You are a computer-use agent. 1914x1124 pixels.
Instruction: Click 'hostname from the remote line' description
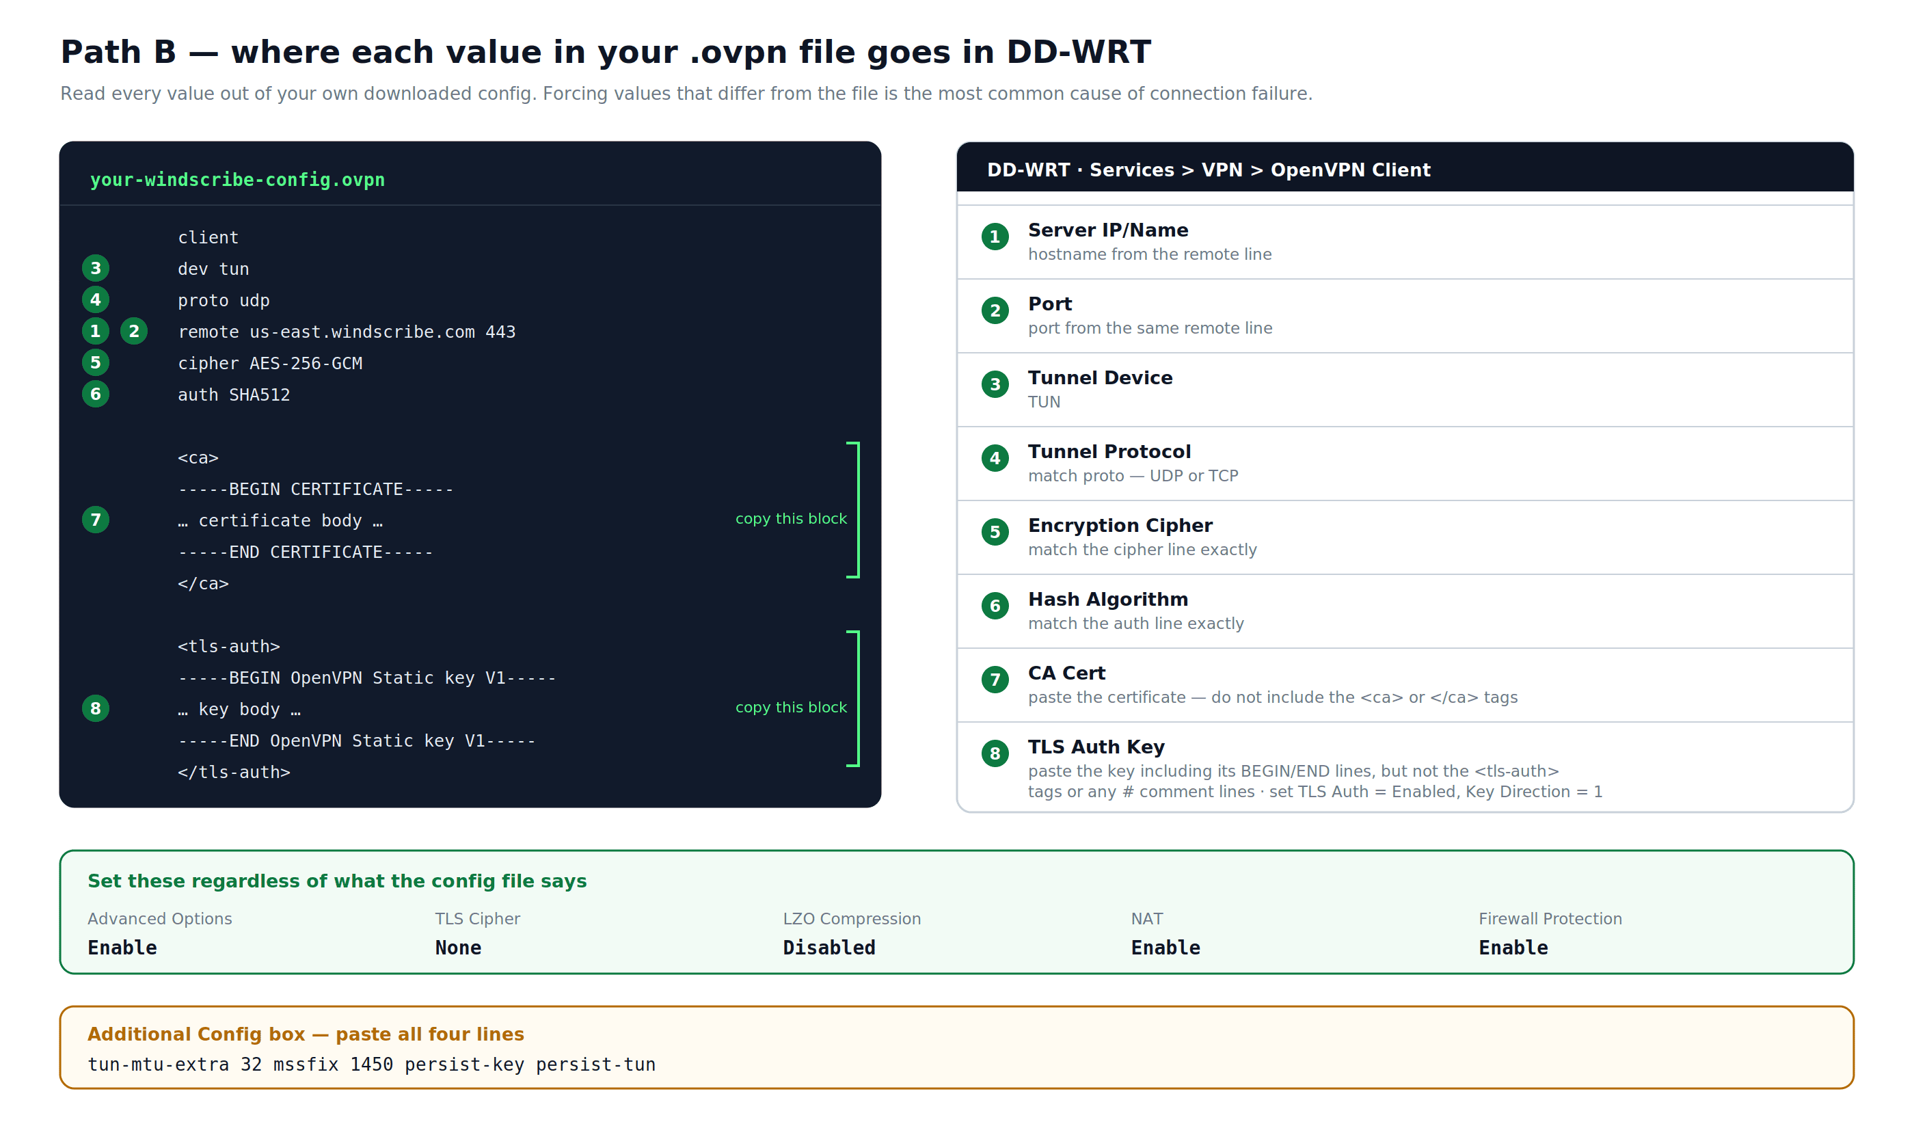pos(1150,254)
